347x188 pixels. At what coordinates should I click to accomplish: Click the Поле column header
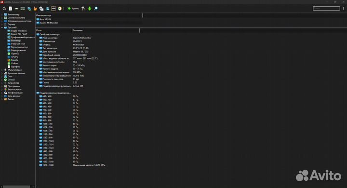click(x=54, y=30)
